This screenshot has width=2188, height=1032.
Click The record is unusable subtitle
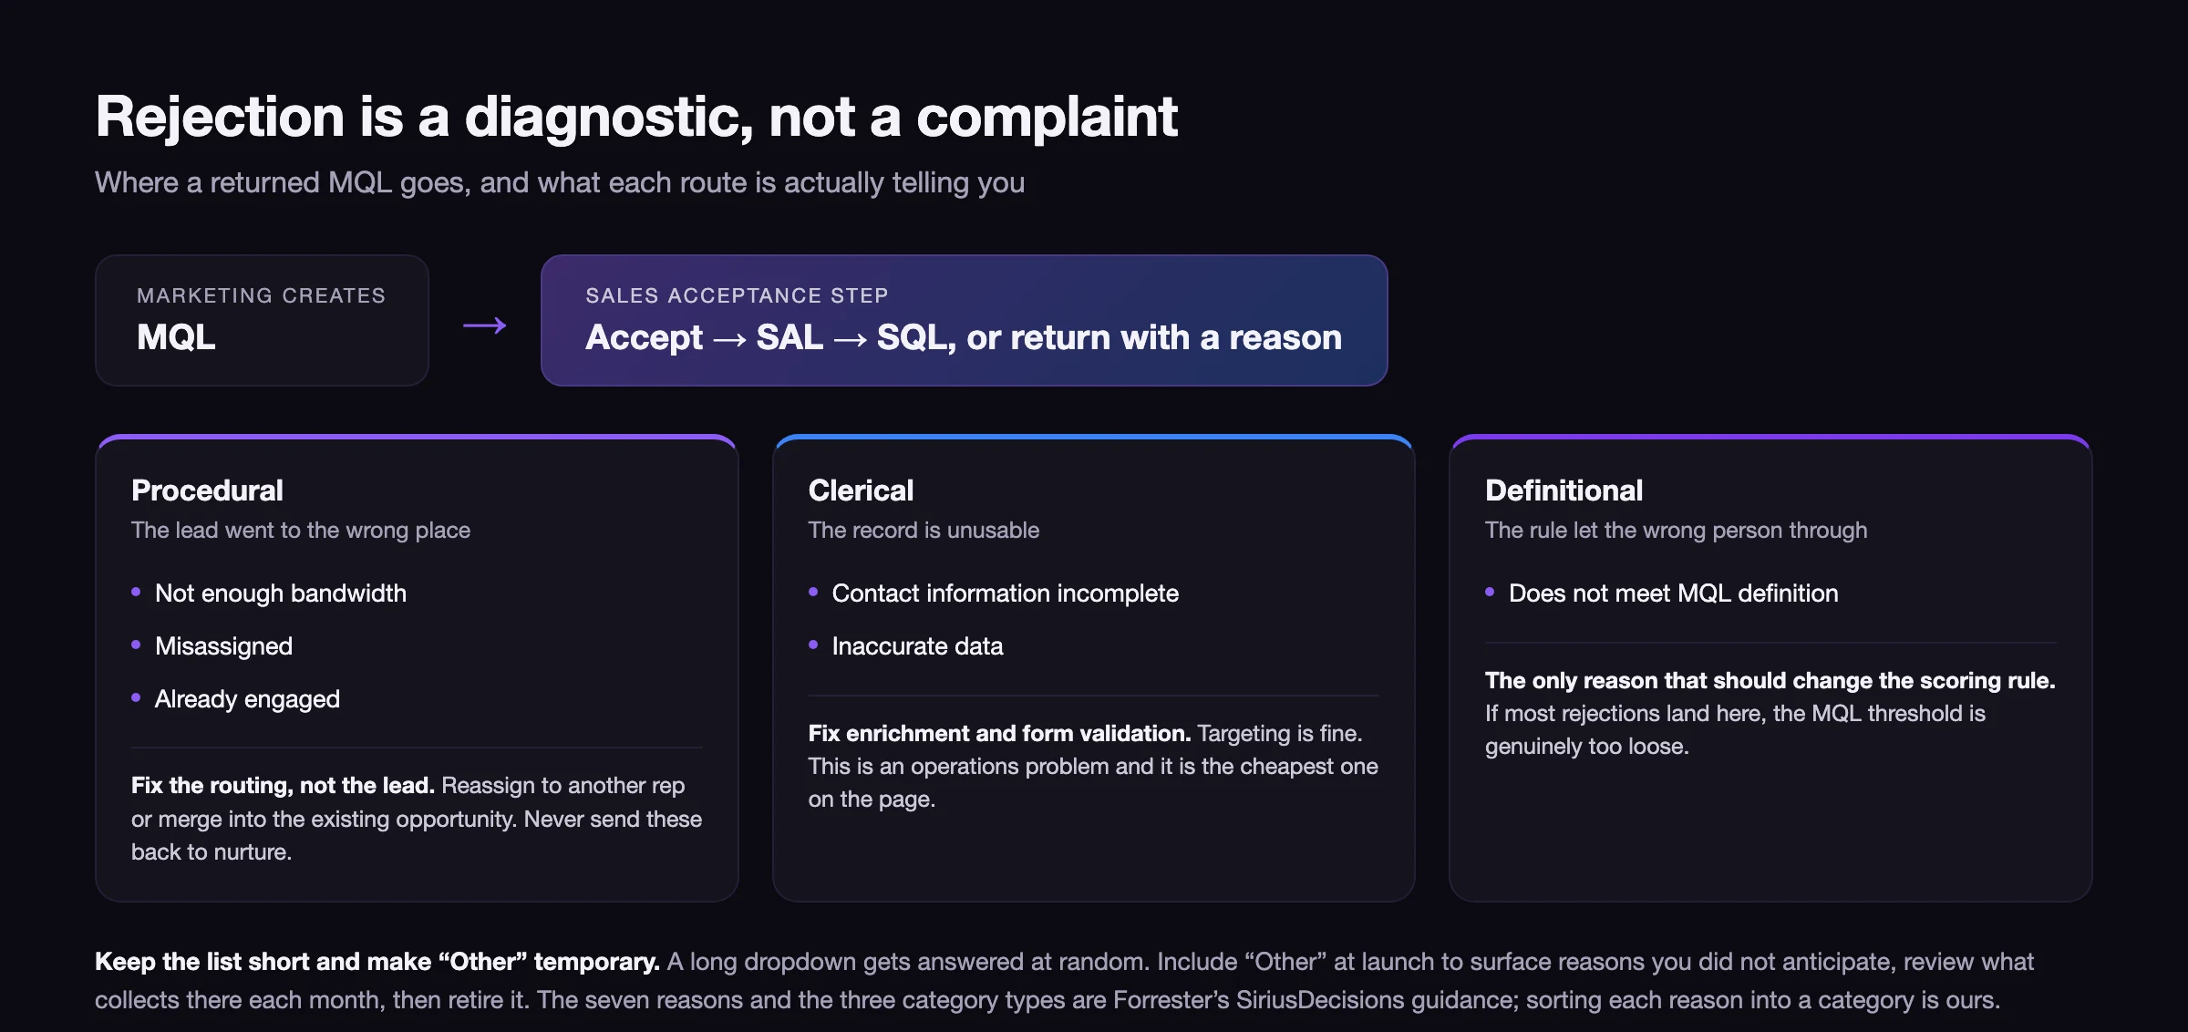pos(924,530)
